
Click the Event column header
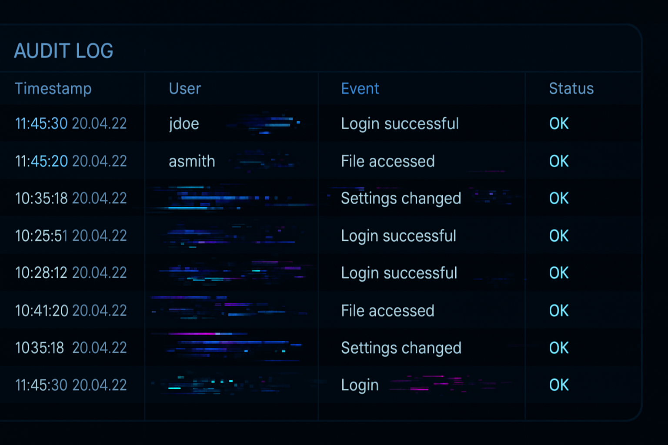coord(360,89)
